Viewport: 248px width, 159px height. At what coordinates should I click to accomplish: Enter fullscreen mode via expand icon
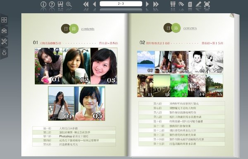[x=207, y=4]
